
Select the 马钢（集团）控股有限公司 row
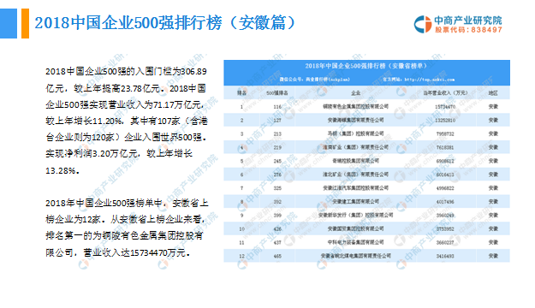[366, 133]
